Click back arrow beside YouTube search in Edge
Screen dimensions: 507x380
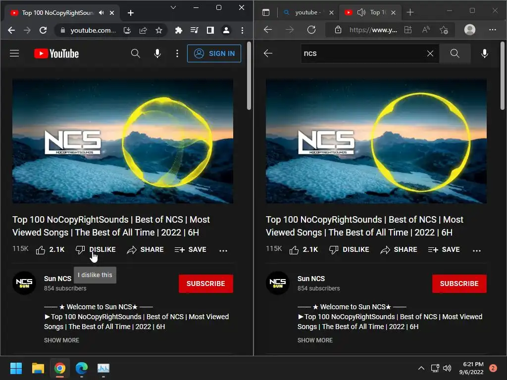[x=268, y=53]
